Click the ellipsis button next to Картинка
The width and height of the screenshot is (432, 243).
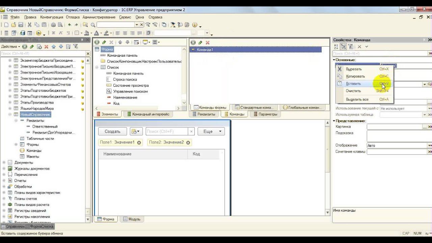pyautogui.click(x=425, y=127)
